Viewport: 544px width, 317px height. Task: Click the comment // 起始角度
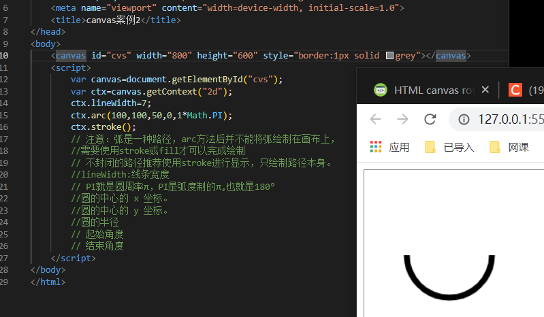pos(97,234)
